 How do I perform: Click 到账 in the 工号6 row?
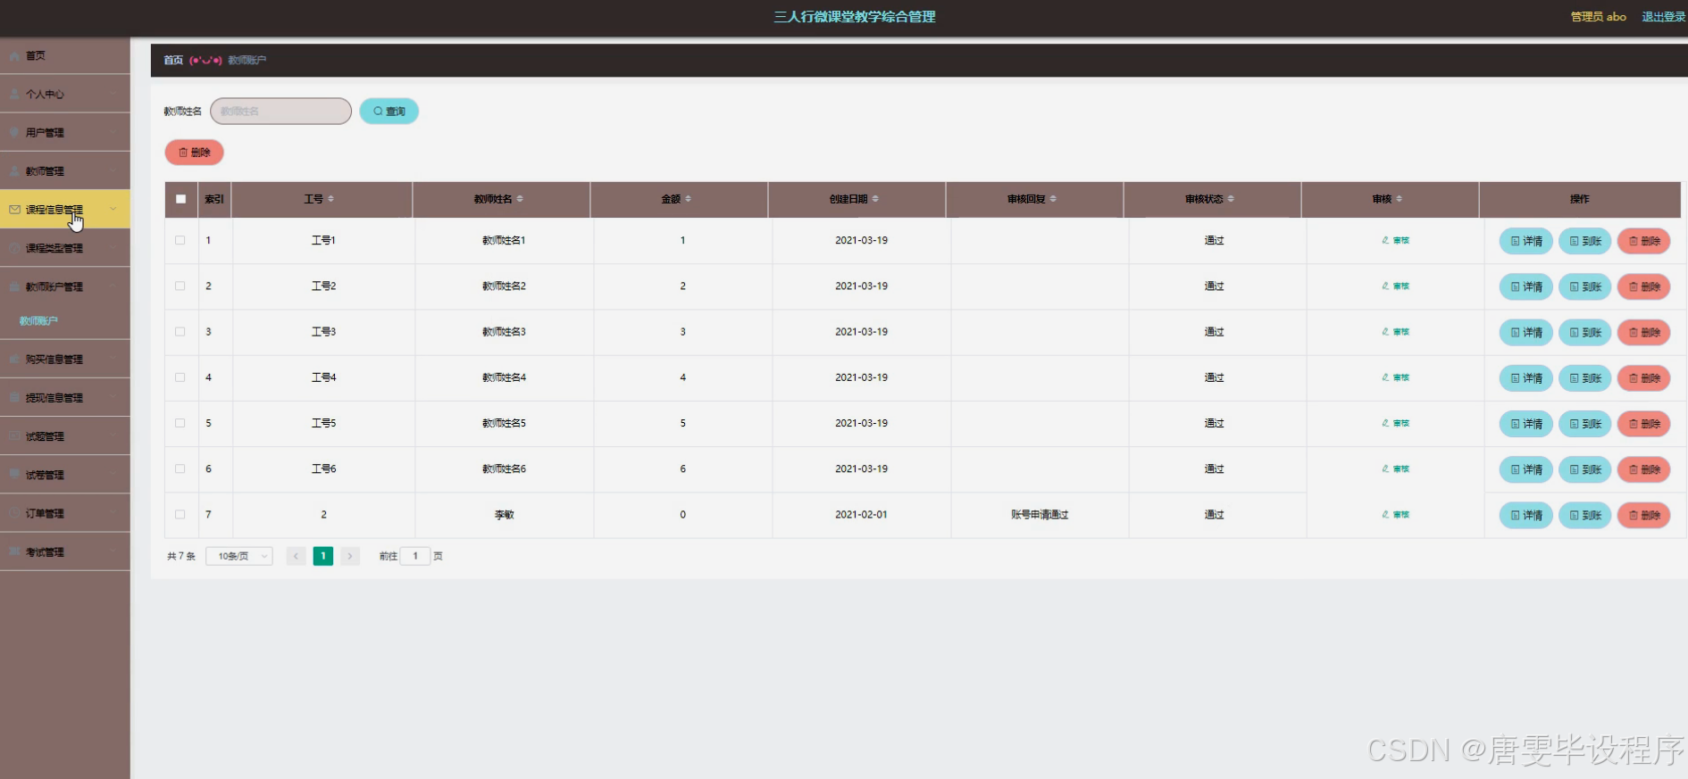point(1584,469)
